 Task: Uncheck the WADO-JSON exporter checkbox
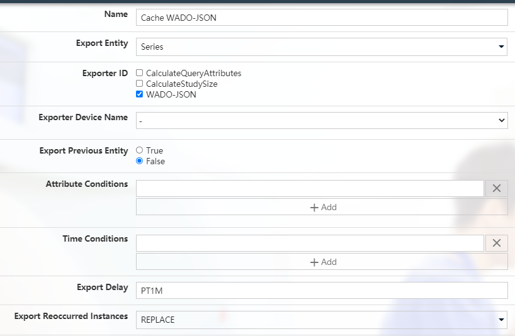pos(139,94)
